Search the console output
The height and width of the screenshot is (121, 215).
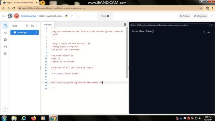pyautogui.click(x=204, y=33)
